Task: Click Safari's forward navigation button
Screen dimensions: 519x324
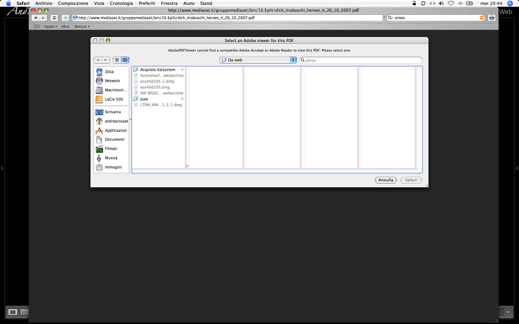Action: pos(43,18)
